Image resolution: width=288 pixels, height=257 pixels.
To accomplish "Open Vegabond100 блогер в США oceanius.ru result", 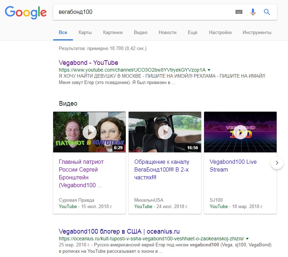I will (119, 231).
